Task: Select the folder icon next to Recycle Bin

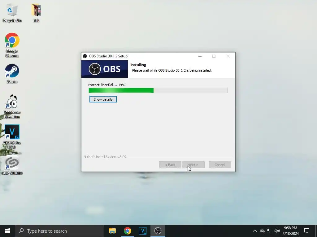Action: tap(36, 13)
